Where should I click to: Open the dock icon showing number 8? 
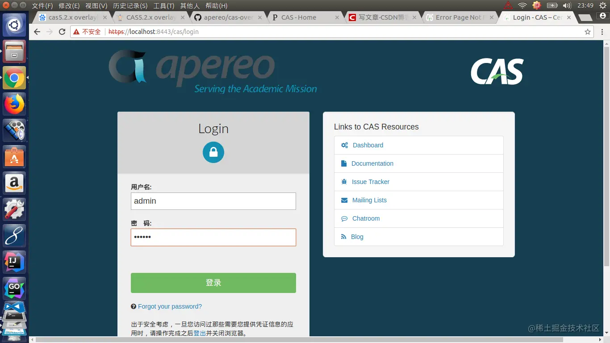coord(15,236)
